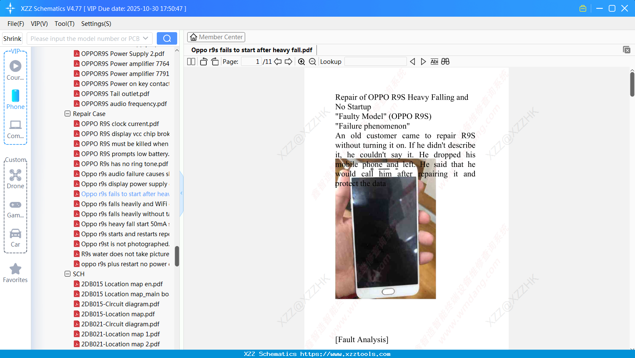
Task: Go to the next page arrow
Action: point(289,62)
